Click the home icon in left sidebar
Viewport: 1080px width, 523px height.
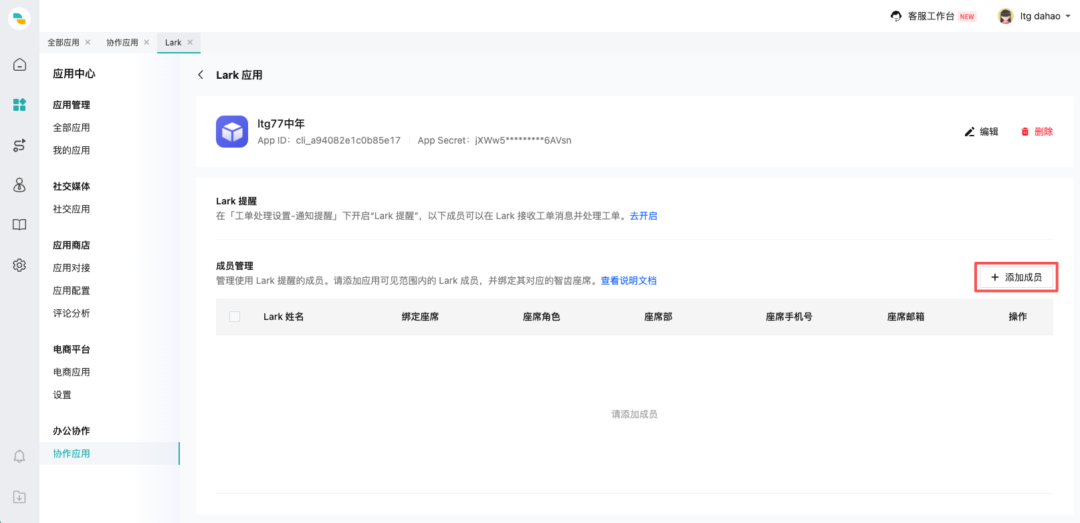[x=19, y=65]
